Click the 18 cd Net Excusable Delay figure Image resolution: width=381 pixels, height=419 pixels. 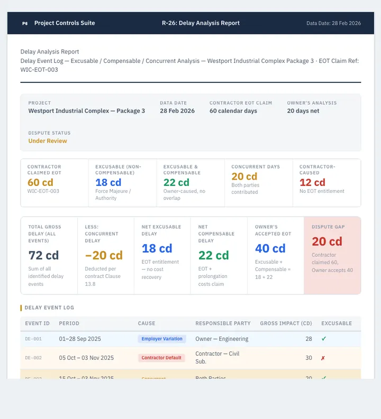pyautogui.click(x=157, y=248)
